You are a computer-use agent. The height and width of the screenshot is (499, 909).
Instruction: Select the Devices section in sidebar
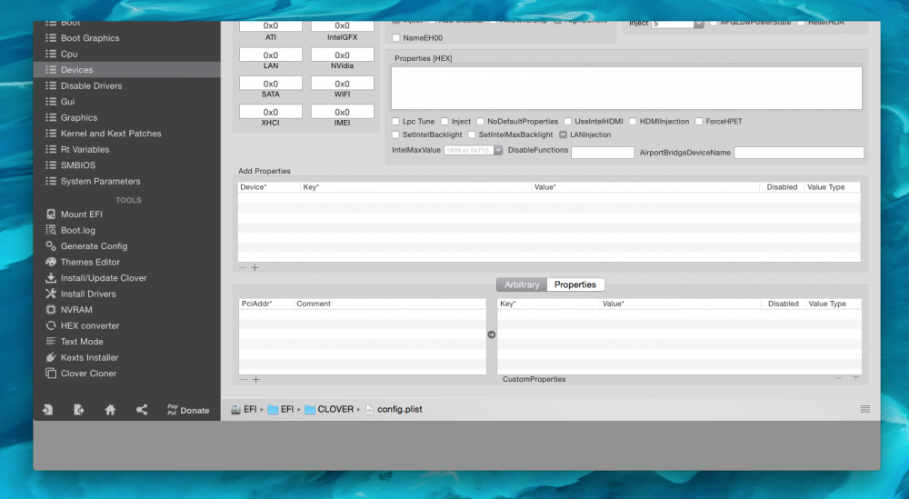127,70
